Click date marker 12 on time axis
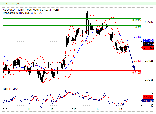Viewport: 156px width, 114px height. pos(52,110)
